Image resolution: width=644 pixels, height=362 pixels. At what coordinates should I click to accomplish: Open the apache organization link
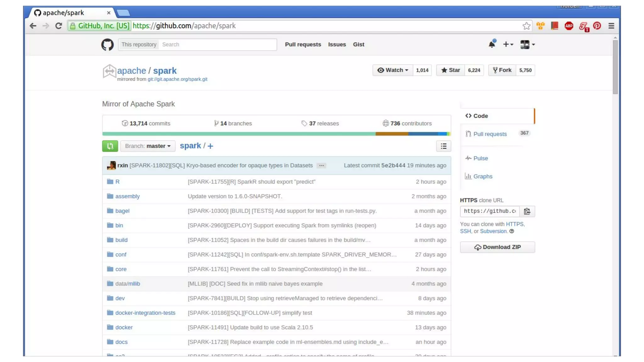tap(131, 71)
